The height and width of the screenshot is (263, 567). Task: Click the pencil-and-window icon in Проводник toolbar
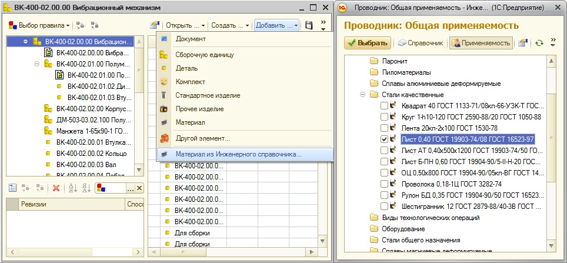point(522,43)
